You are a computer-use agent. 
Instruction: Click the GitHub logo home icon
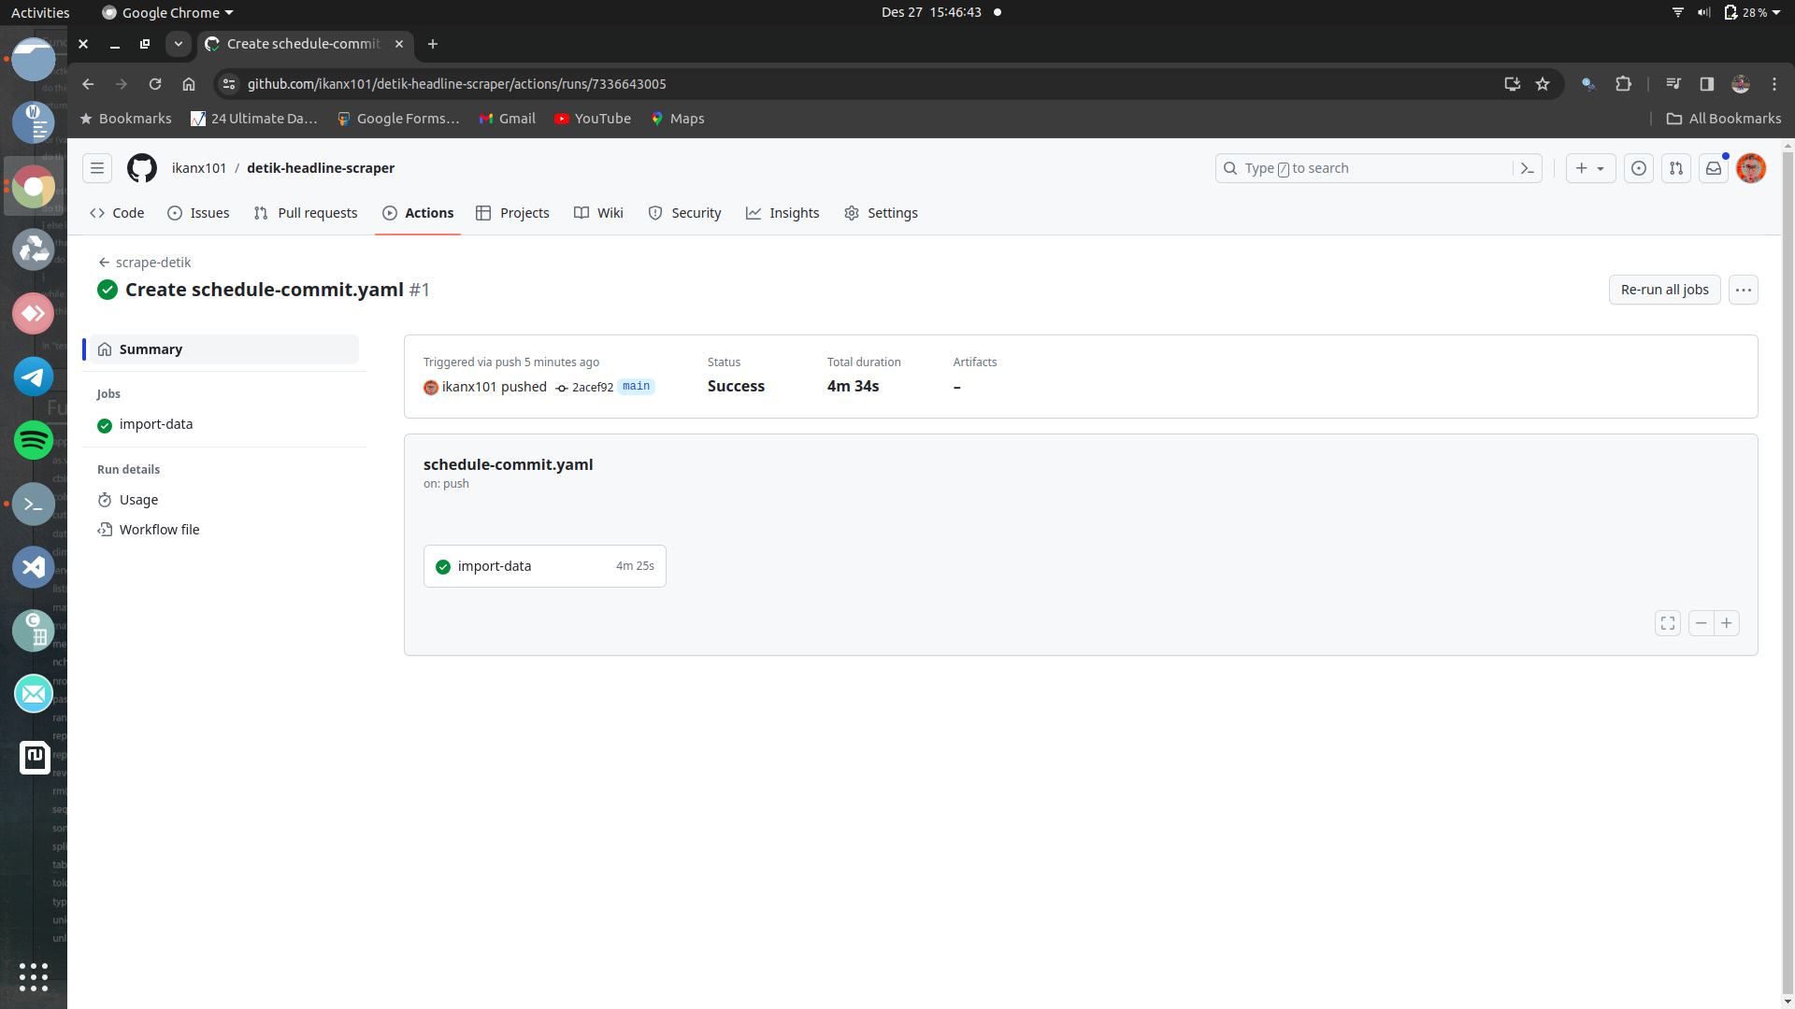(142, 168)
